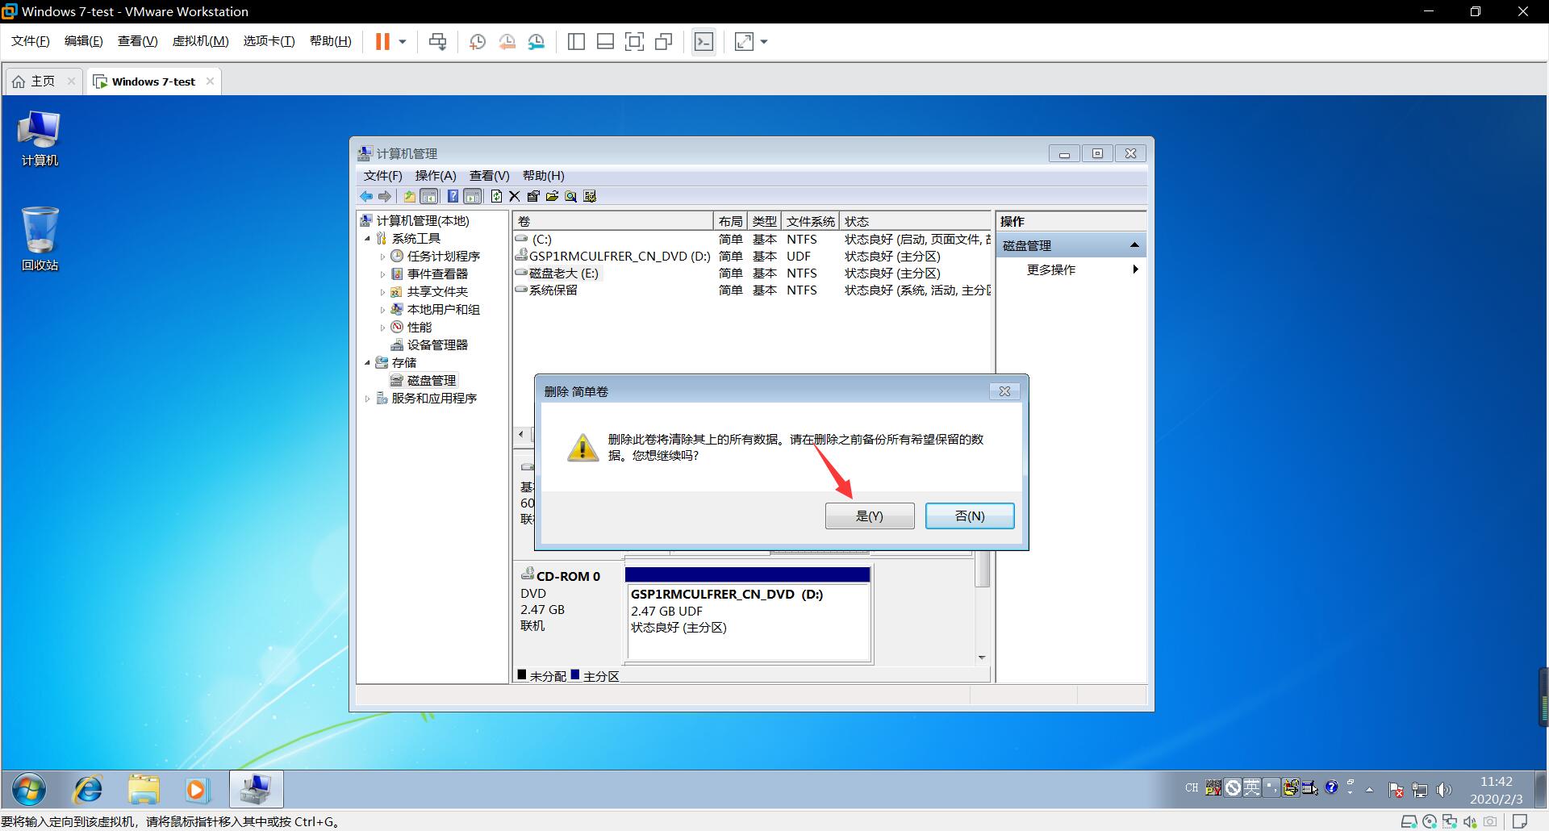Collapse the 系统工具 tree node
Viewport: 1549px width, 831px height.
click(x=368, y=239)
